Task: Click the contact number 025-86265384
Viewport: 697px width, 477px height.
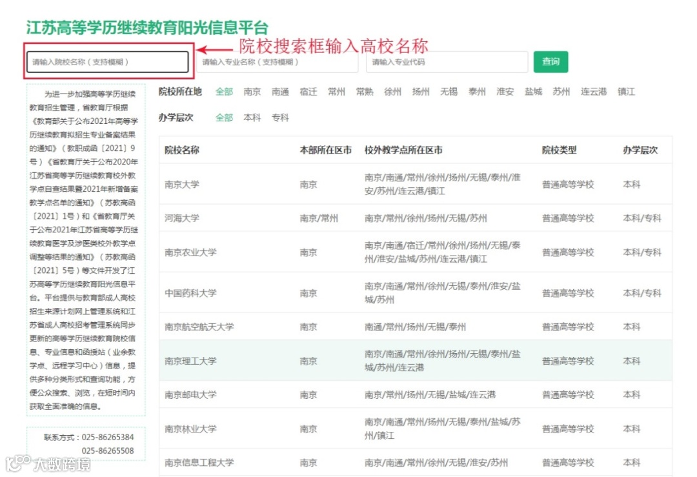Action: pos(108,438)
